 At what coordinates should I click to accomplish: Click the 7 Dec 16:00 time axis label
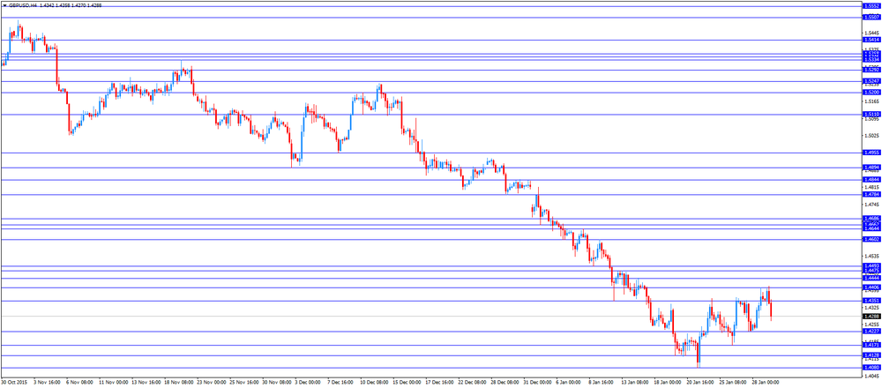(340, 381)
